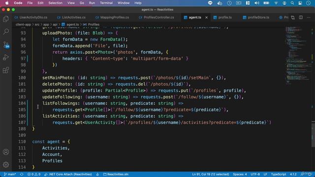Change LF end of line sequence

265,174
